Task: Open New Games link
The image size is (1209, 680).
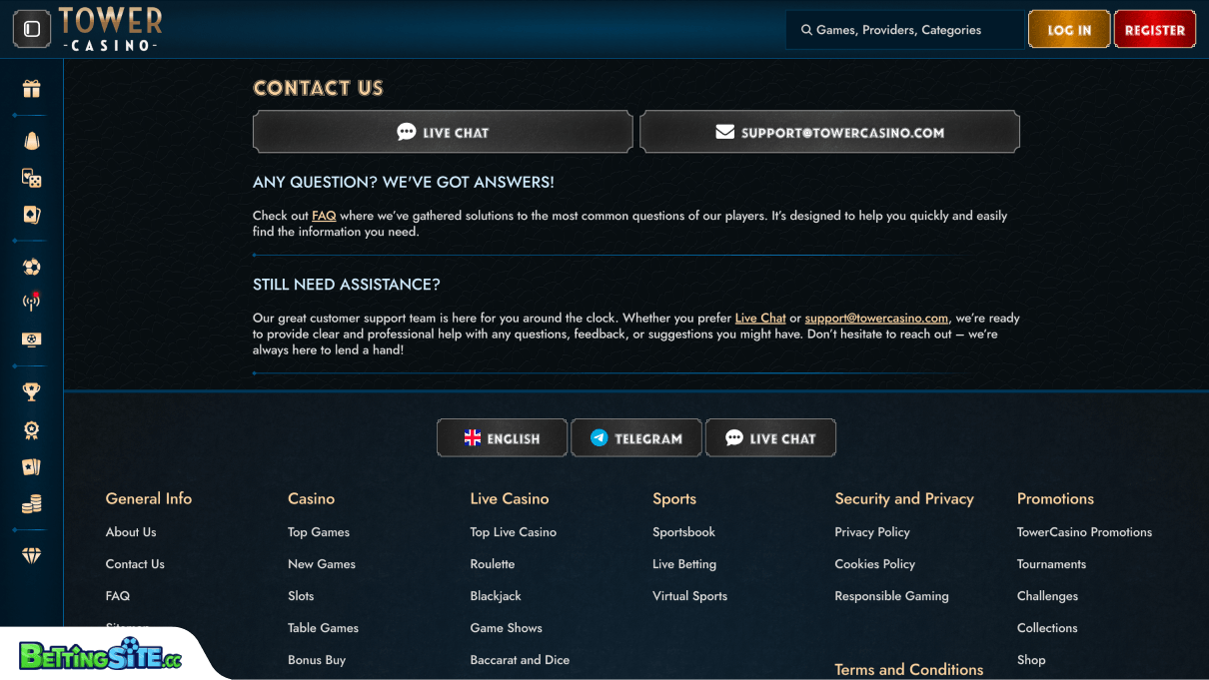Action: pos(322,564)
